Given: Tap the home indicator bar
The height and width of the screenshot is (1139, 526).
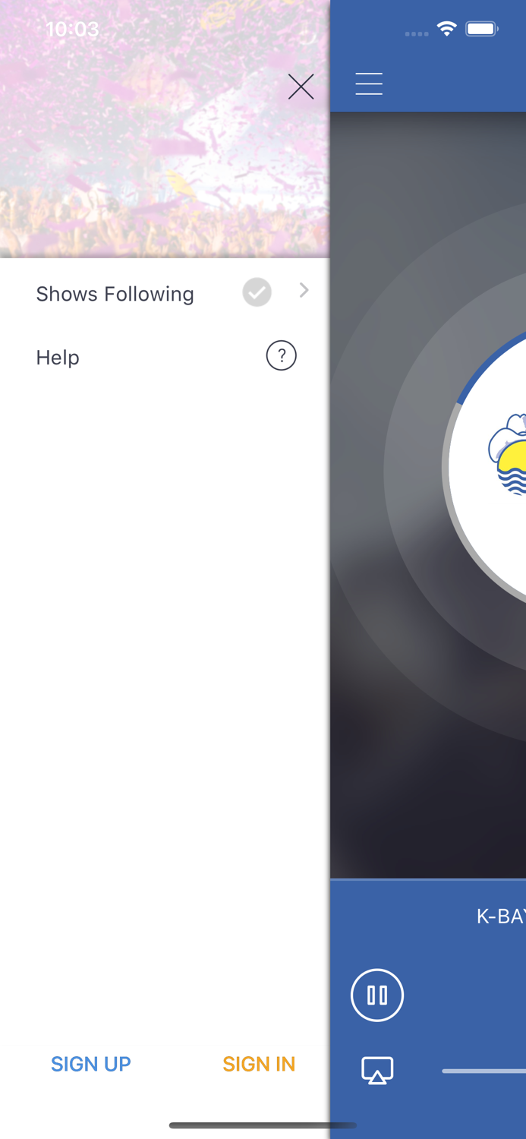Looking at the screenshot, I should [x=263, y=1125].
